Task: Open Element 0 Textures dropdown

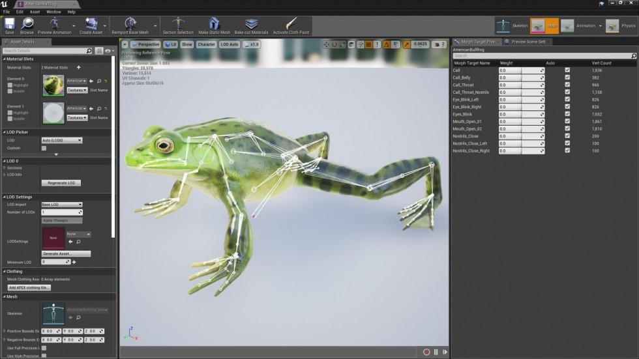Action: coord(77,90)
